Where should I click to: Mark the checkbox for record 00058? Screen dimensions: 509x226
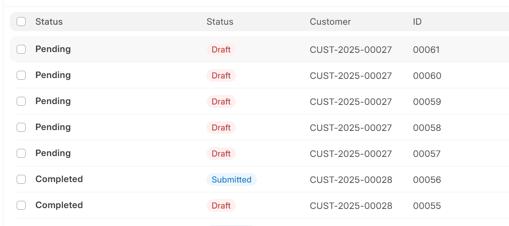coord(21,127)
